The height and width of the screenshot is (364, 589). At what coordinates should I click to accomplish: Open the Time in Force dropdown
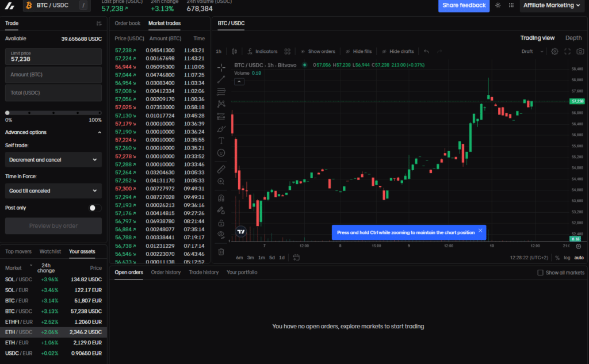[53, 191]
